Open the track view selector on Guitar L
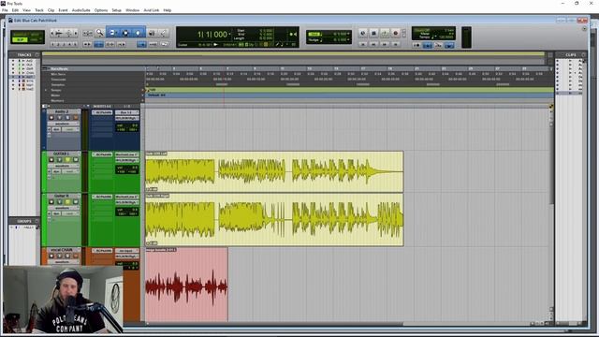 [63, 166]
